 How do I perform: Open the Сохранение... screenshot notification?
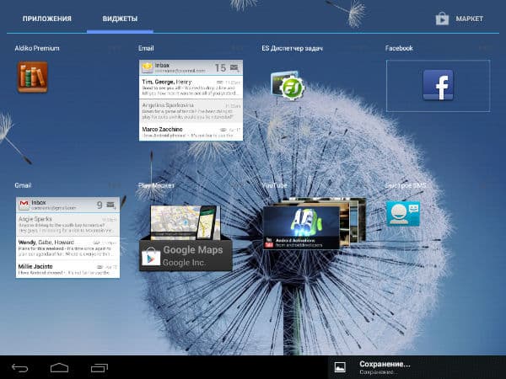pyautogui.click(x=417, y=367)
